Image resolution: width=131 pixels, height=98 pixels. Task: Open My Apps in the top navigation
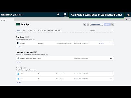[x=65, y=15]
